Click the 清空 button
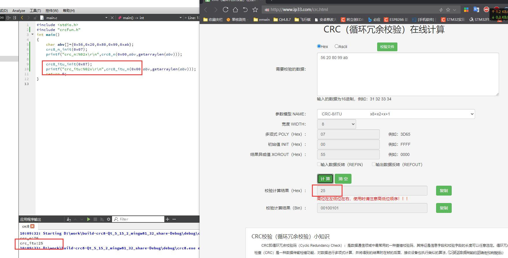Viewport: 508px width, 258px height. click(x=343, y=179)
